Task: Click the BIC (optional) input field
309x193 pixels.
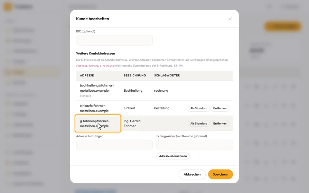Action: (x=114, y=41)
